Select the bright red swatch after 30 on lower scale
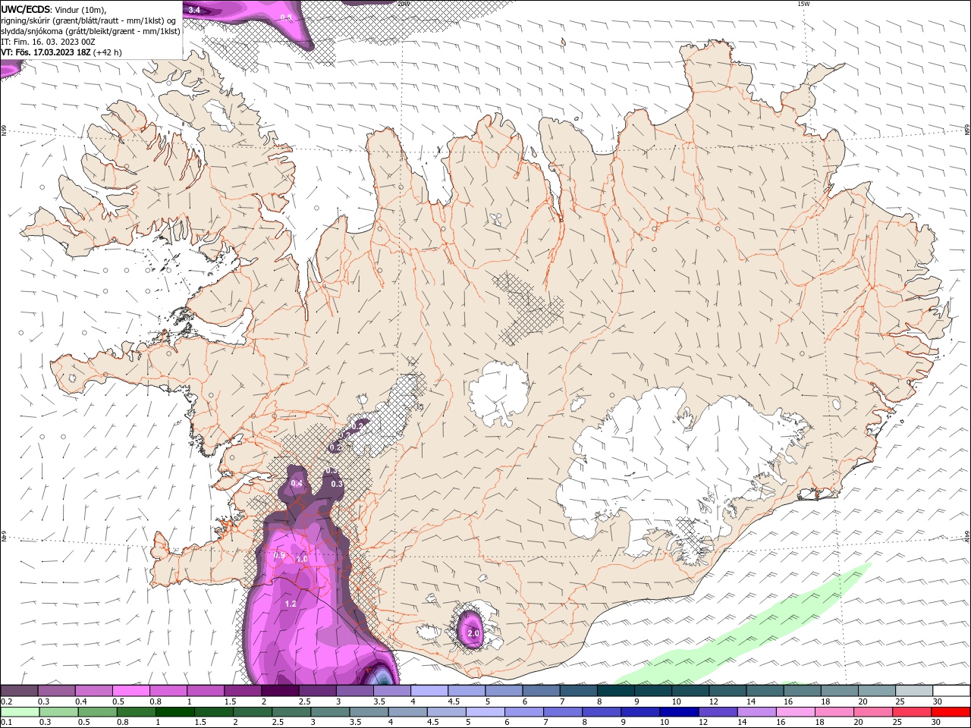This screenshot has height=728, width=971. point(951,712)
